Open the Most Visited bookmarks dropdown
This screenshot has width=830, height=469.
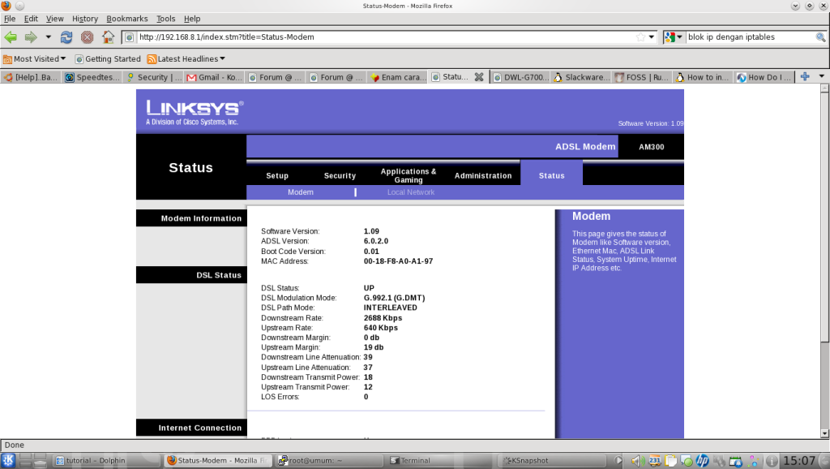(x=34, y=58)
